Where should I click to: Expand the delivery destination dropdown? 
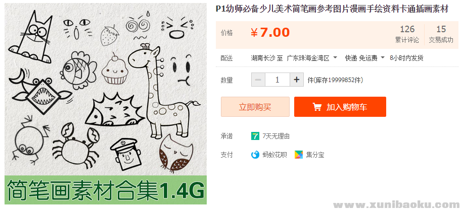(335, 58)
